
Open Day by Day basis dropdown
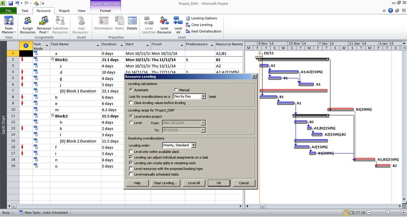tap(203, 96)
